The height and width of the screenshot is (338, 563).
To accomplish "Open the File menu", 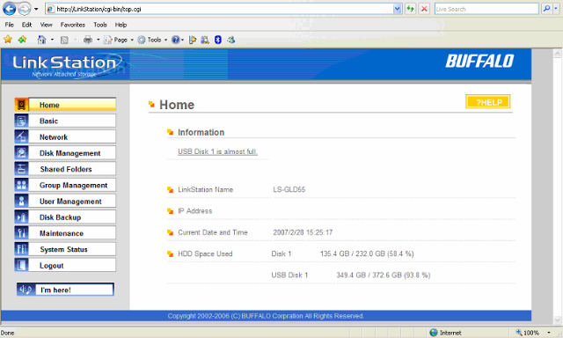I will (x=10, y=25).
